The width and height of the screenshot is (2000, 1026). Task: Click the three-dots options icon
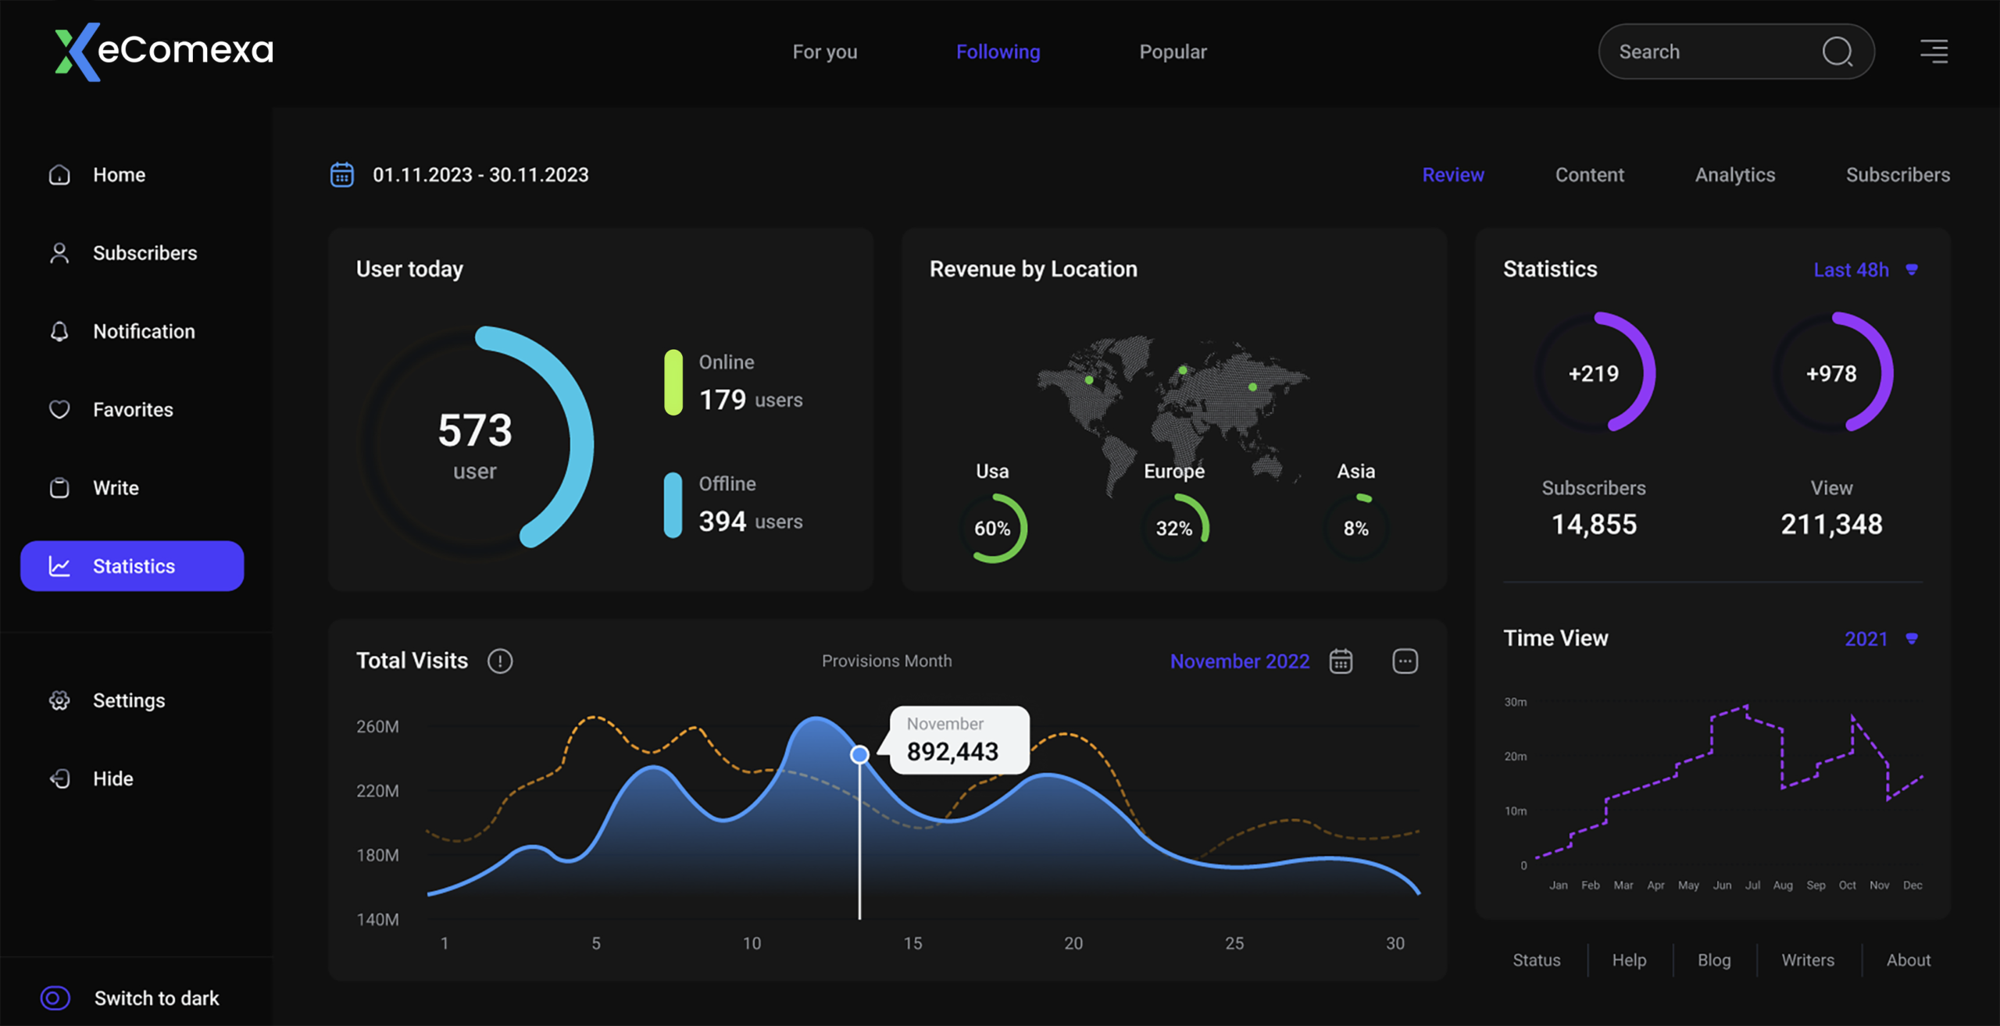pyautogui.click(x=1405, y=661)
